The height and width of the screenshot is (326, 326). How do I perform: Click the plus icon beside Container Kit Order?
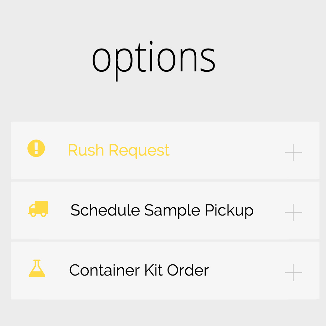click(293, 273)
